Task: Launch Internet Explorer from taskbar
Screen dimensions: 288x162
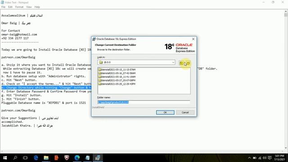Action: coord(36,158)
